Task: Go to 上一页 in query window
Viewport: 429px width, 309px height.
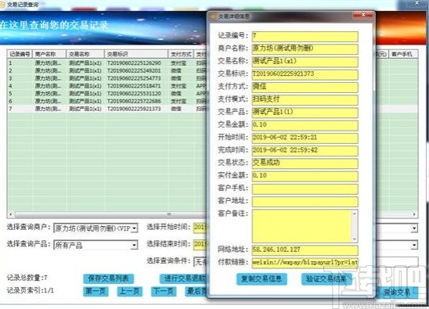Action: (x=129, y=291)
